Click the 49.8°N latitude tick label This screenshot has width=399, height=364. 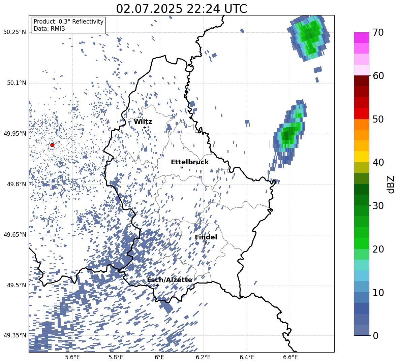pyautogui.click(x=16, y=184)
